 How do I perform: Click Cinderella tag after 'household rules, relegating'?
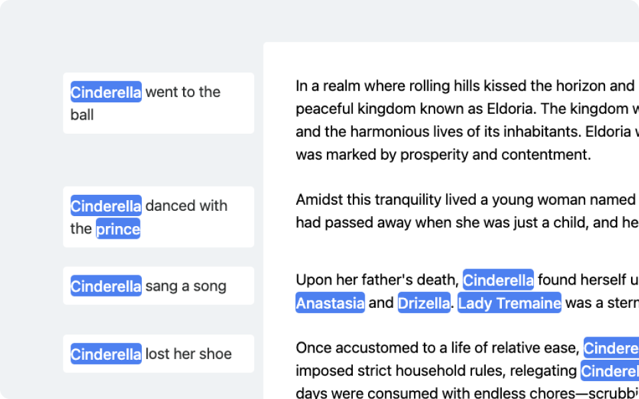[x=609, y=370]
